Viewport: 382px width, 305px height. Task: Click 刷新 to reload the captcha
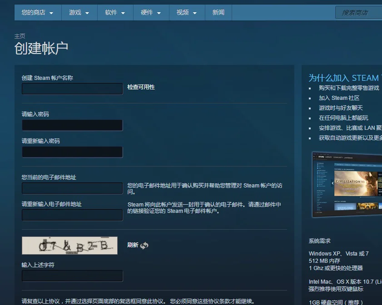[133, 245]
